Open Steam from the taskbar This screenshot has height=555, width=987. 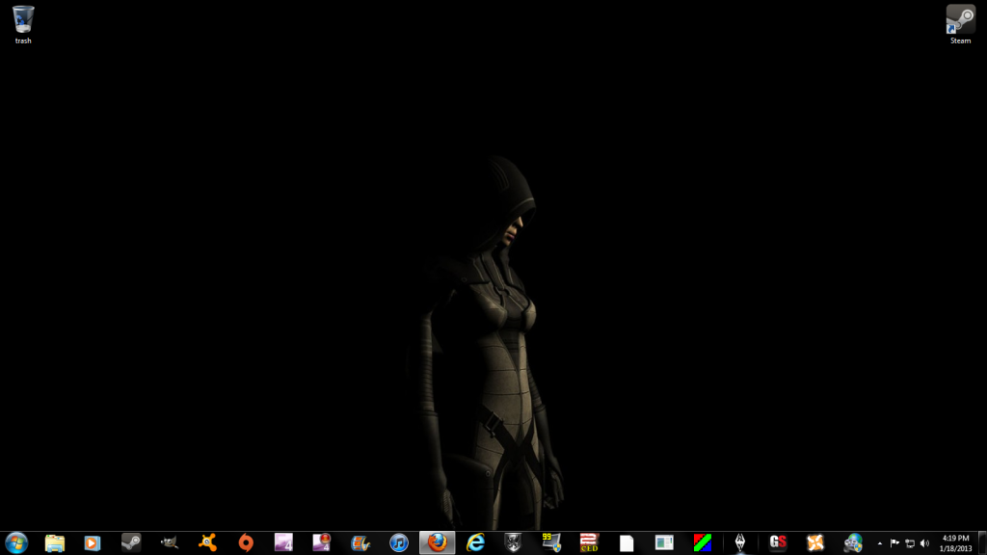point(131,542)
